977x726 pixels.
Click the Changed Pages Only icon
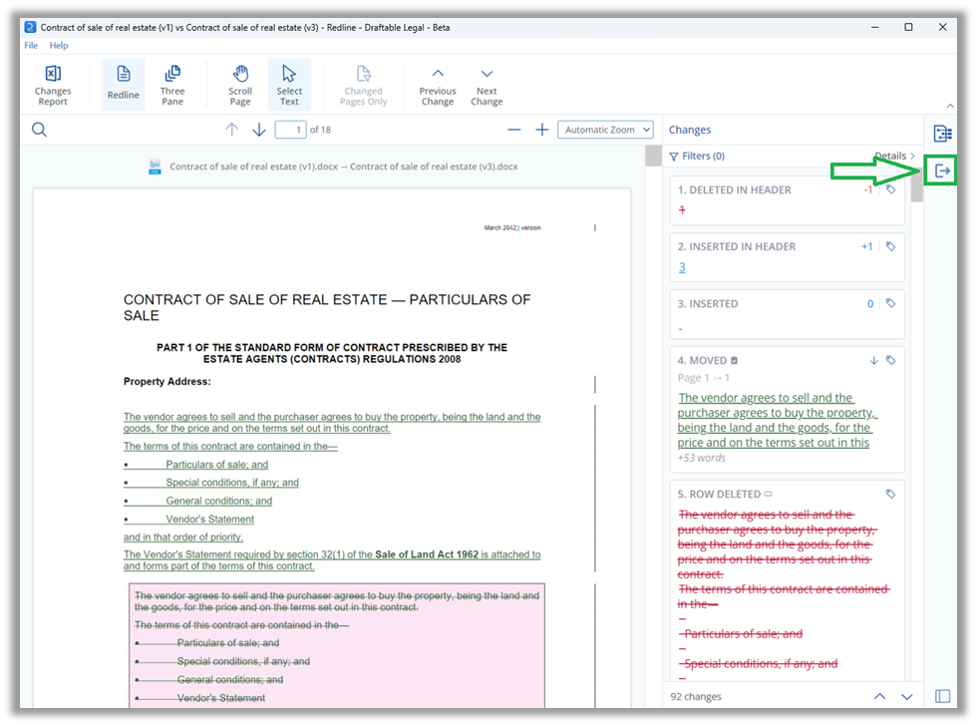(363, 84)
